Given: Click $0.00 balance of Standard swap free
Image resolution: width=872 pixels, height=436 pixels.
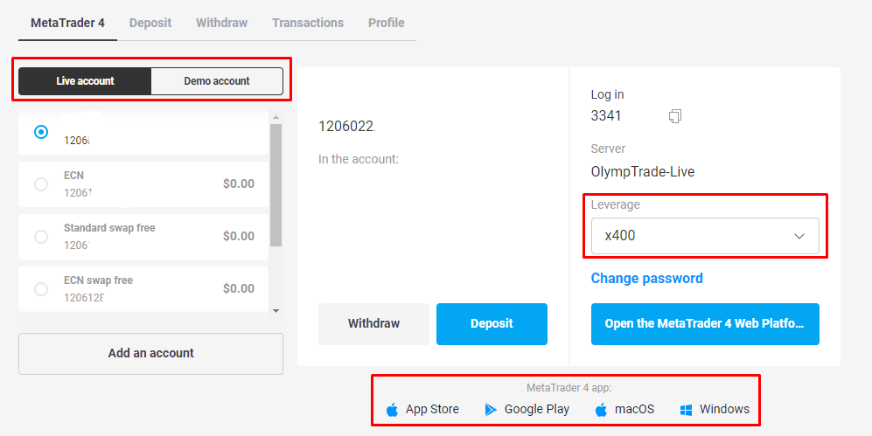Looking at the screenshot, I should point(239,236).
